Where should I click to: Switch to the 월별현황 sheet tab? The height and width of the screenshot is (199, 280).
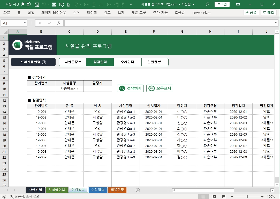[x=117, y=190]
